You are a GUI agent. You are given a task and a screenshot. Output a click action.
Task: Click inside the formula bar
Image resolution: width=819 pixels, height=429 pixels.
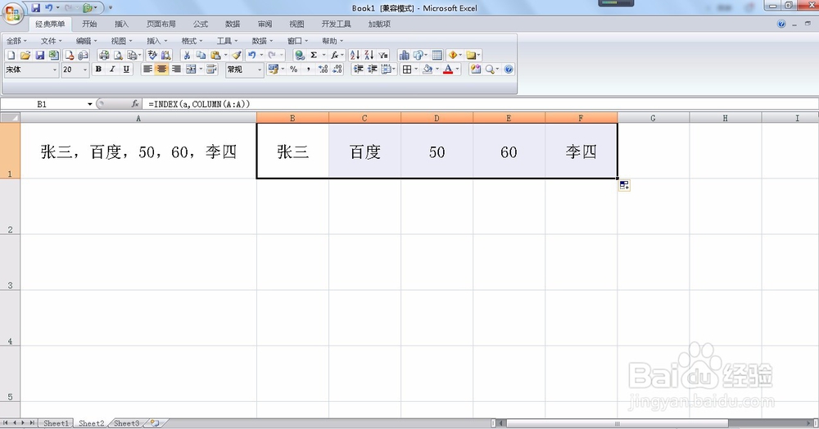coord(481,104)
